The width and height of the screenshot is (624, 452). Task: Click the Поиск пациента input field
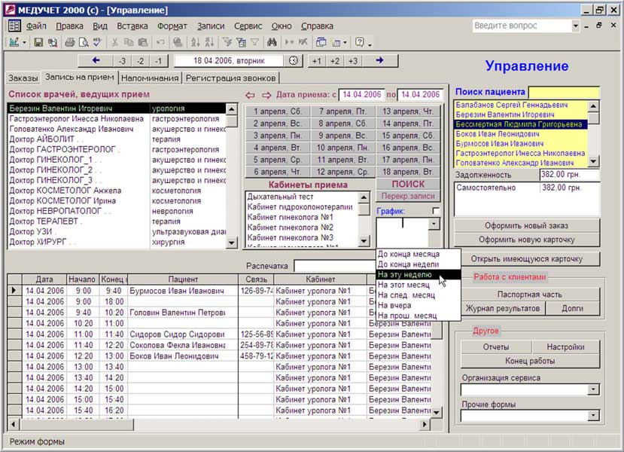564,93
